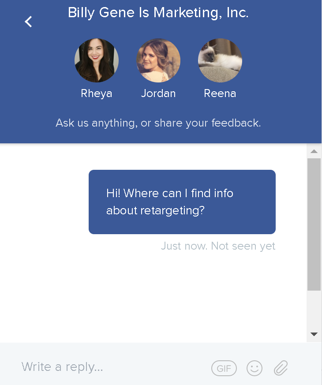
Task: Click the name label Rheya
Action: [x=97, y=93]
